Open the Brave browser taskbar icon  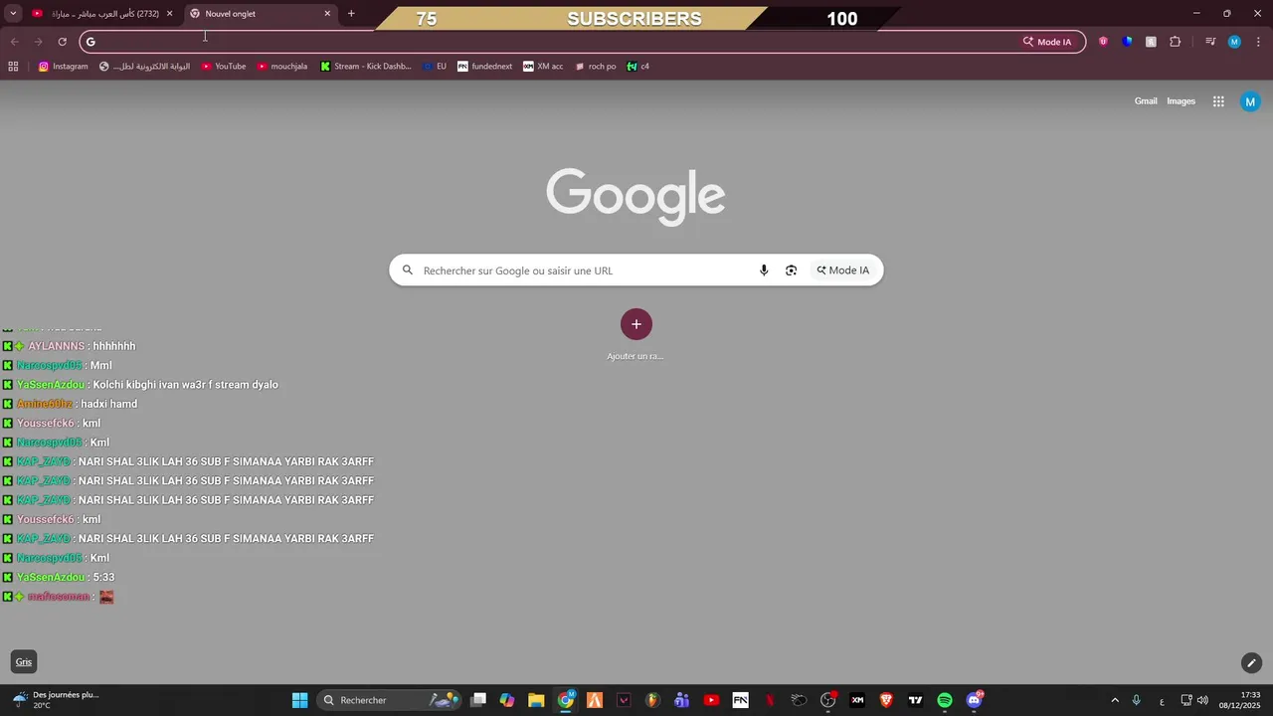[886, 700]
